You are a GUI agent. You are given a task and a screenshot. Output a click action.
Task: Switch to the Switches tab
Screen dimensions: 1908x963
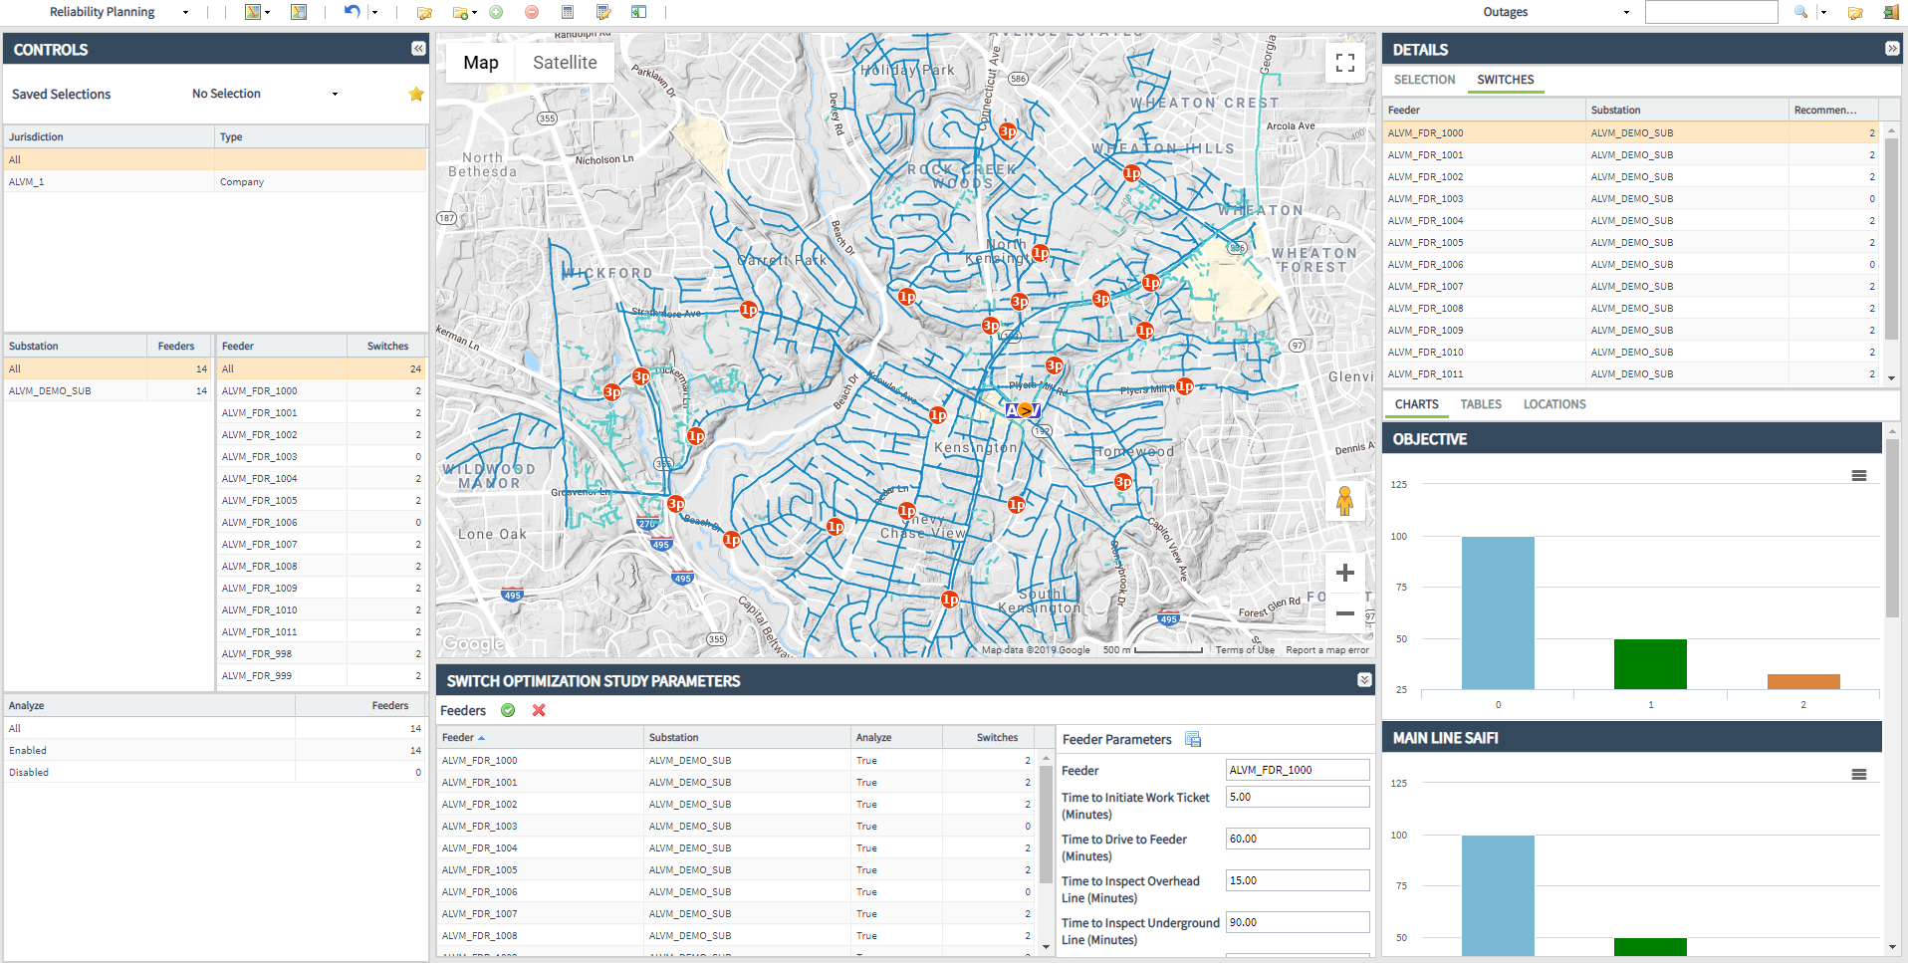pos(1505,80)
